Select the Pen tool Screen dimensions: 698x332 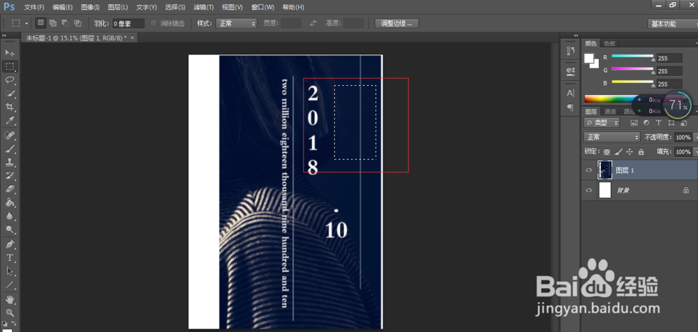10,244
